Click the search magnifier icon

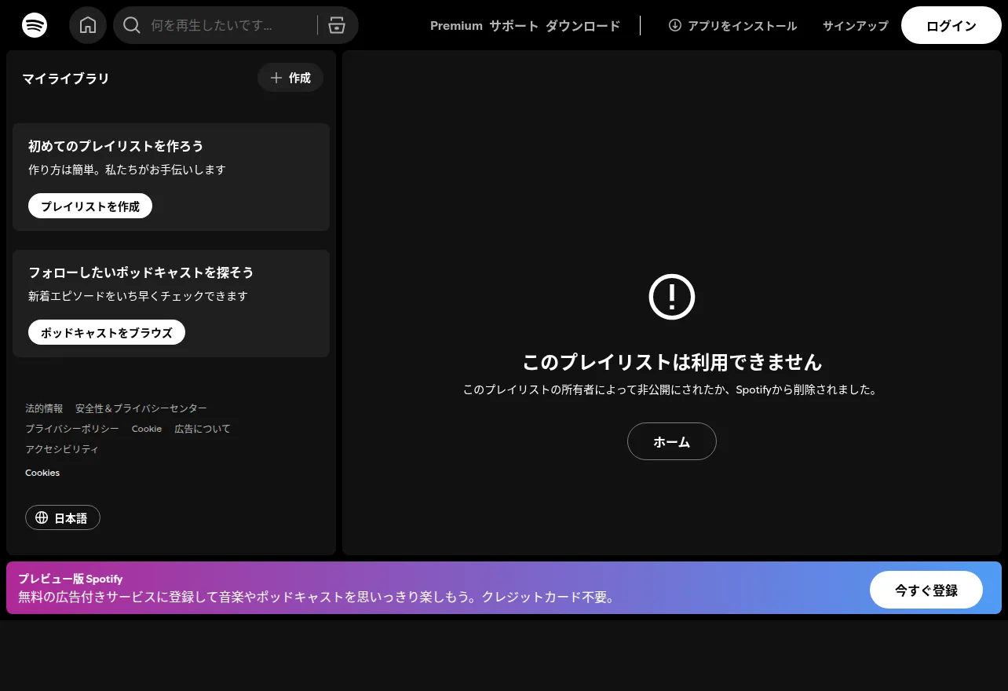(132, 25)
